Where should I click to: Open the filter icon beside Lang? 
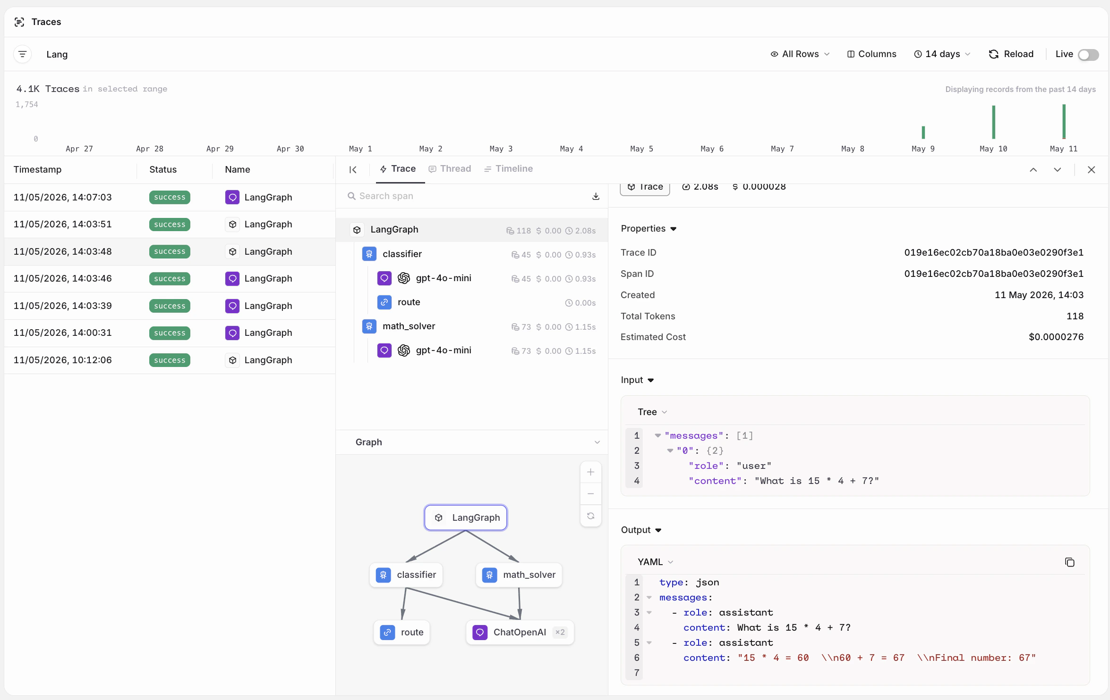pyautogui.click(x=22, y=54)
